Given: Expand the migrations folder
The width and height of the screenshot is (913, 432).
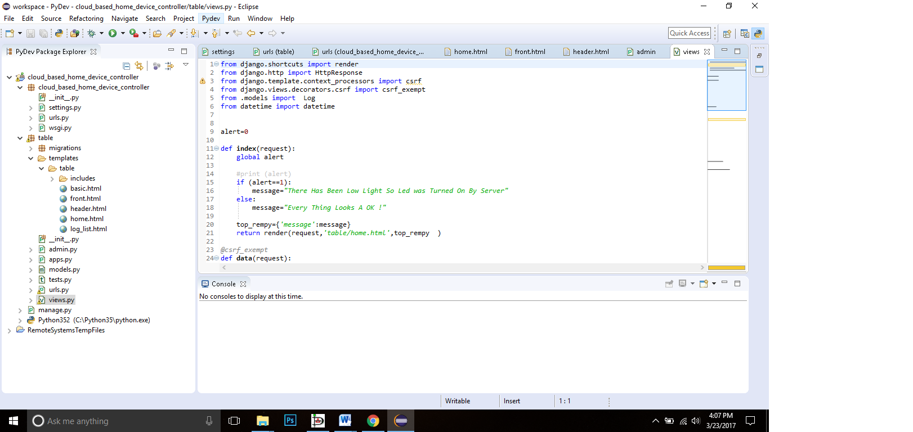Looking at the screenshot, I should coord(31,148).
